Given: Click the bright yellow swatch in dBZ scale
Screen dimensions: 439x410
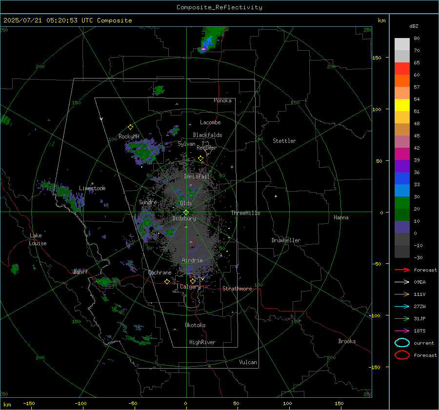Looking at the screenshot, I should point(402,105).
